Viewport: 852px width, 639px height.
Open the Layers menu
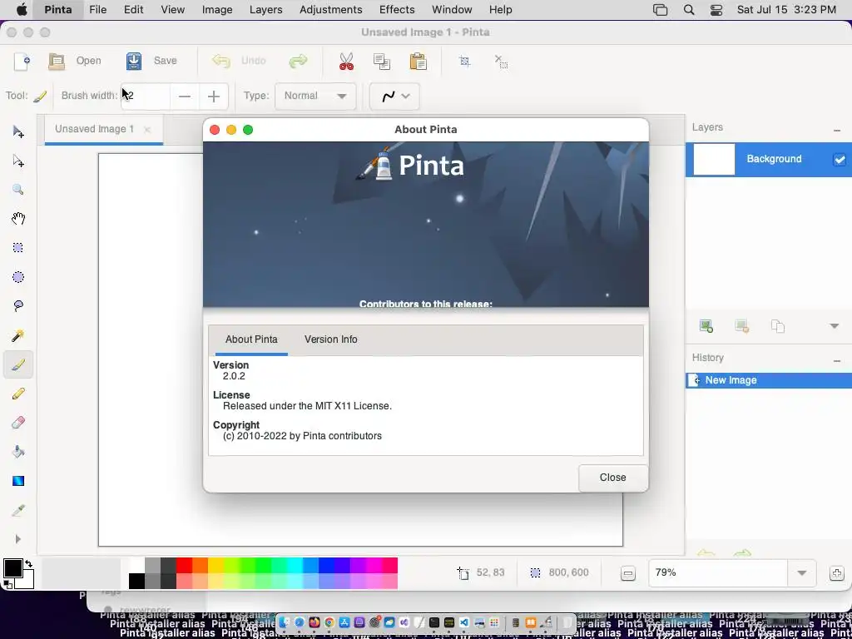pos(265,10)
